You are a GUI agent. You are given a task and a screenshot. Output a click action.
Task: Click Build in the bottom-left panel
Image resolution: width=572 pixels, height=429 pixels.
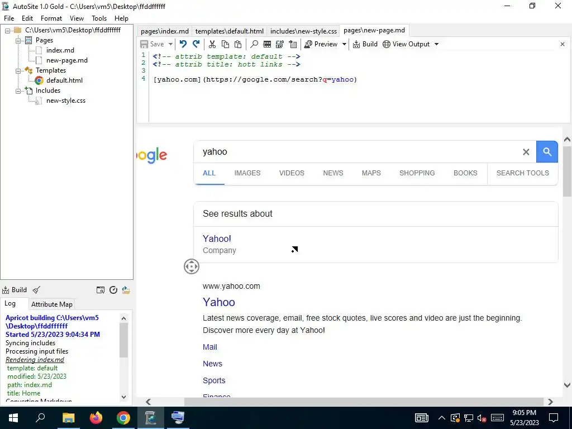point(15,290)
